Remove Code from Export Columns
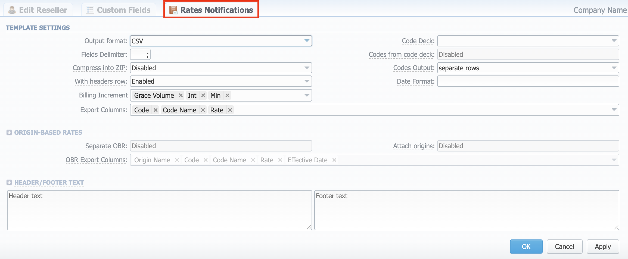Image resolution: width=628 pixels, height=259 pixels. pyautogui.click(x=155, y=110)
